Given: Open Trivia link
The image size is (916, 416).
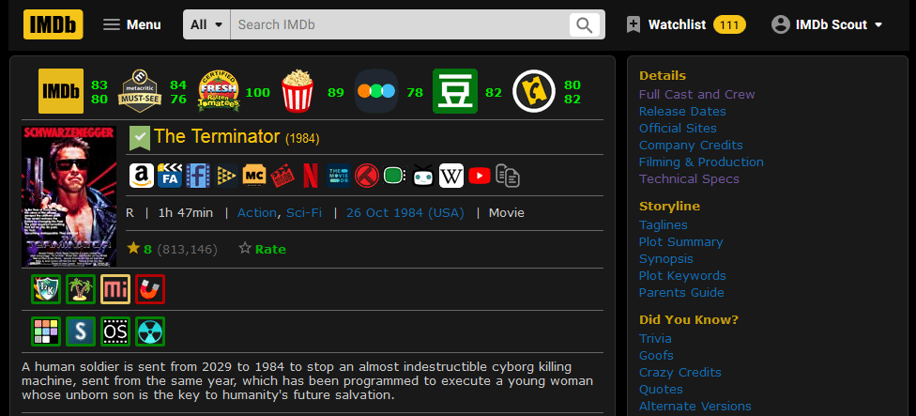Looking at the screenshot, I should point(655,339).
